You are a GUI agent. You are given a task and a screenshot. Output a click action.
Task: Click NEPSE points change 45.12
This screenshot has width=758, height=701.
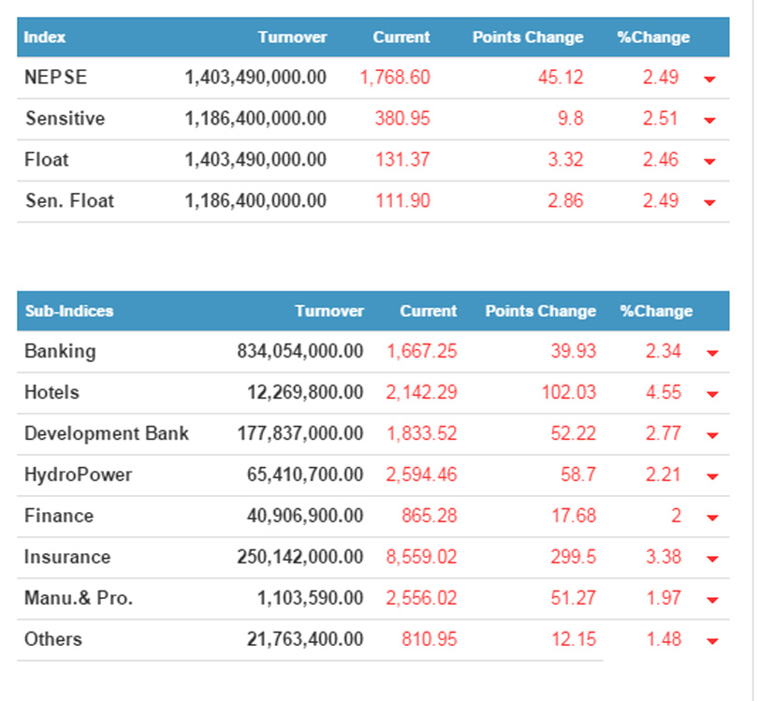click(x=561, y=78)
